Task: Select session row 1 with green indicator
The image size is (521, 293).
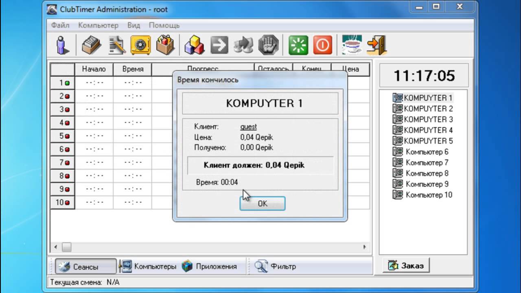Action: coord(63,83)
